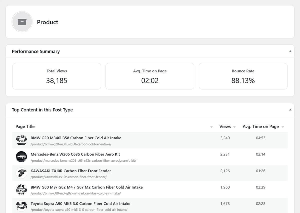Click the collapse arrow on Performance Summary
300x213 pixels.
coord(290,51)
